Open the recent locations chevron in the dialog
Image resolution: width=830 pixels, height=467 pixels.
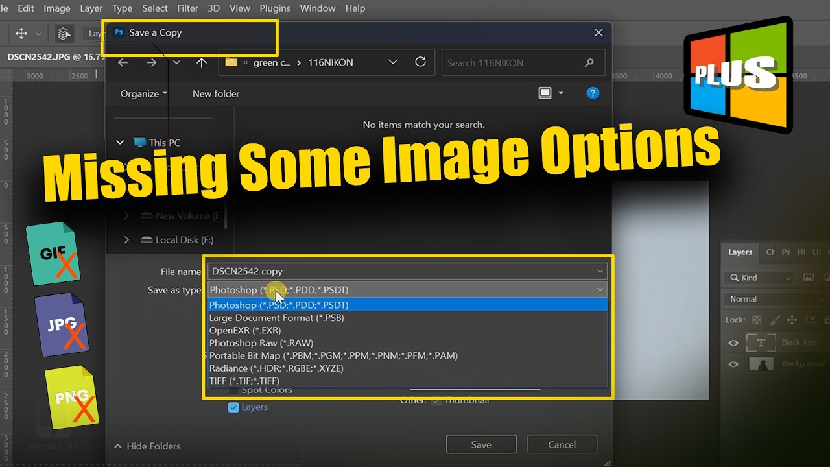click(x=176, y=62)
